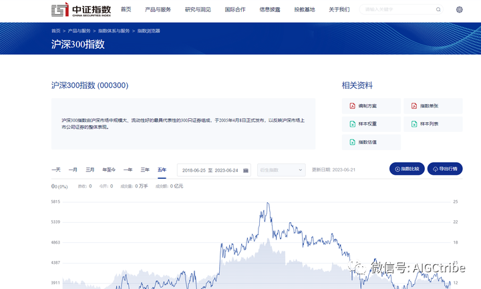Image resolution: width=481 pixels, height=289 pixels.
Task: Expand the 衍生指数 dropdown
Action: pos(281,170)
